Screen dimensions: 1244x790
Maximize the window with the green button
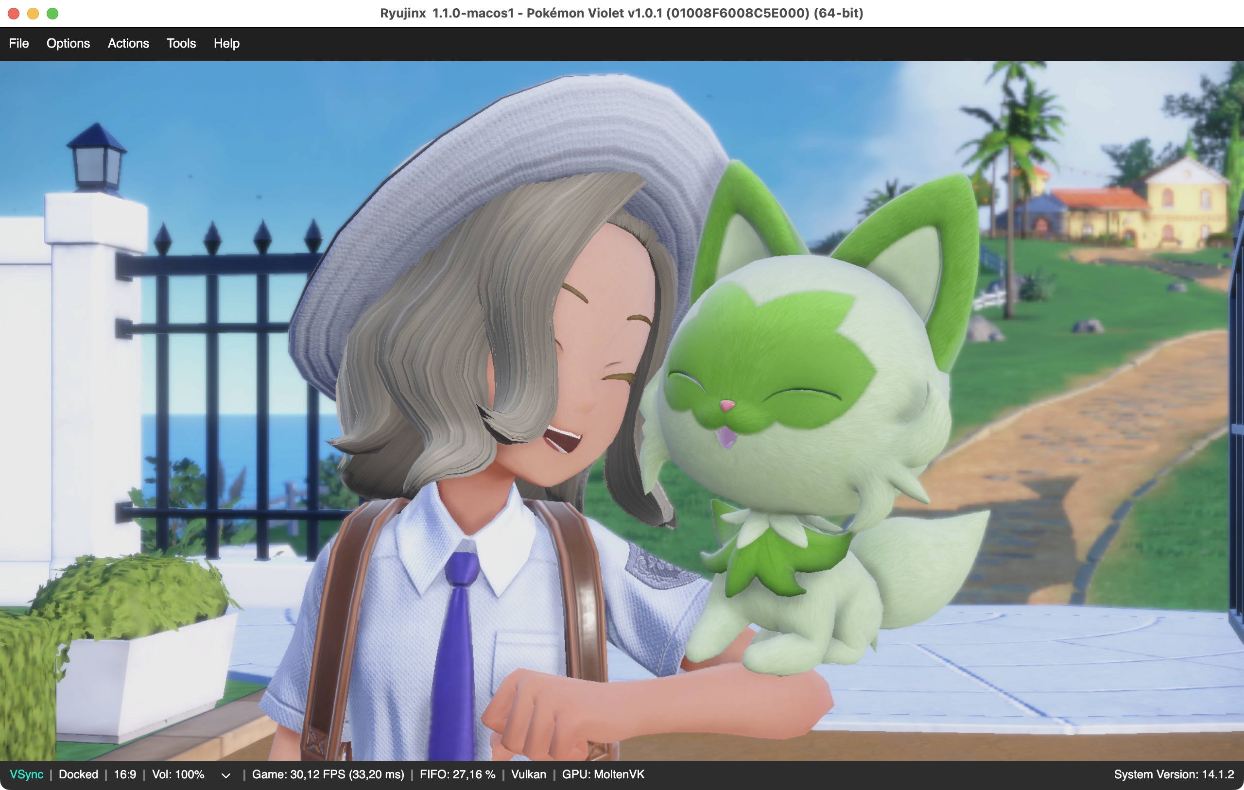coord(52,14)
